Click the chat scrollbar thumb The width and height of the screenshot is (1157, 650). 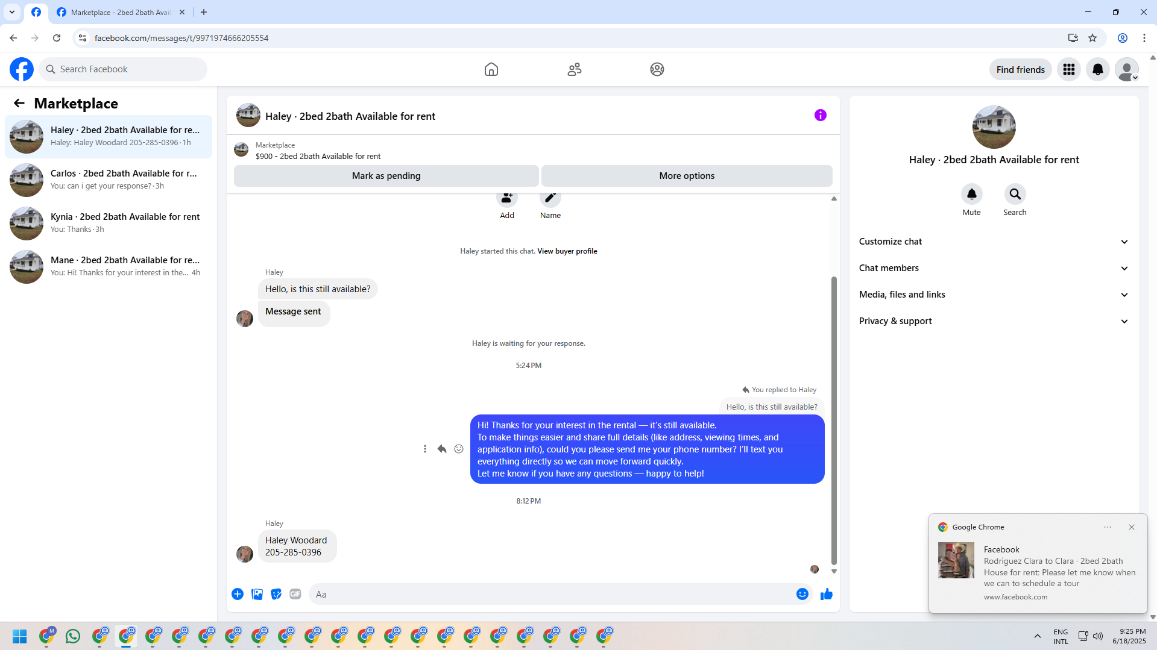[x=834, y=420]
